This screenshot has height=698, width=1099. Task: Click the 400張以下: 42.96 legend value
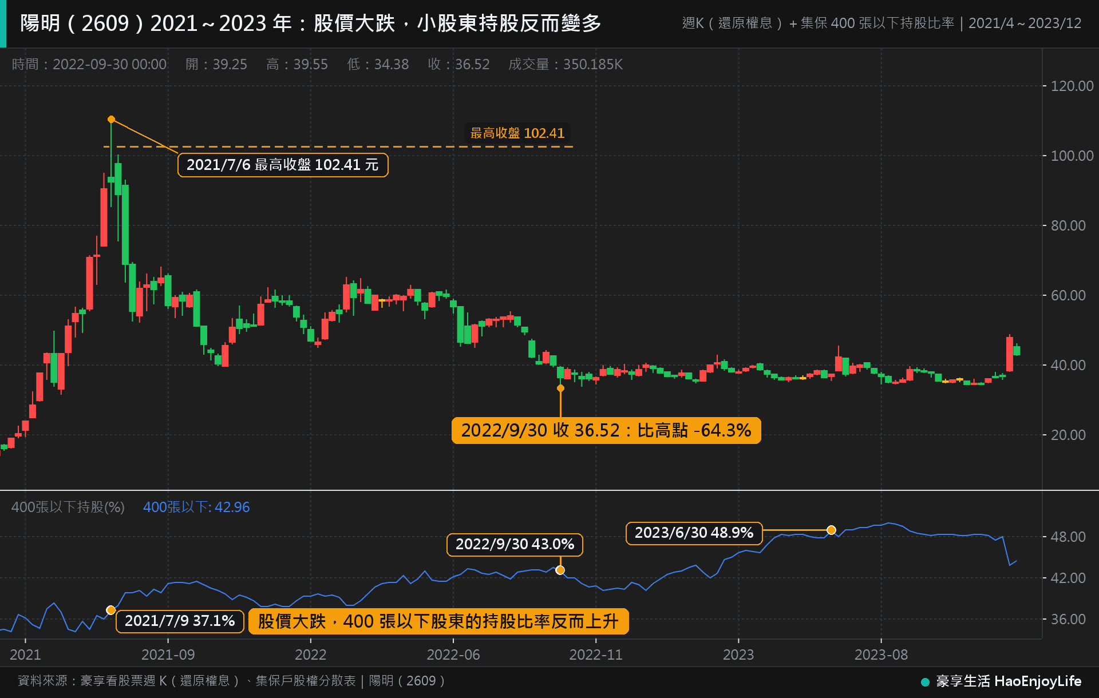click(196, 507)
